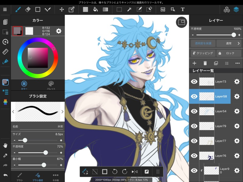Select foreground color swatch
Viewport: 243px width, 182px height.
(17, 31)
